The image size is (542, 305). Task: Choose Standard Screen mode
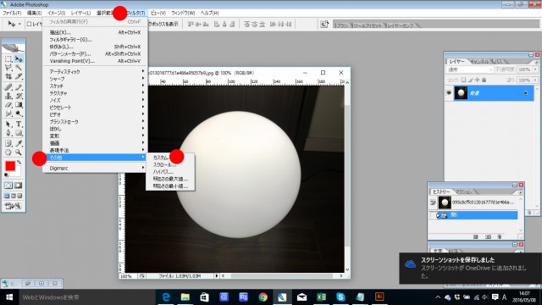tap(7, 196)
